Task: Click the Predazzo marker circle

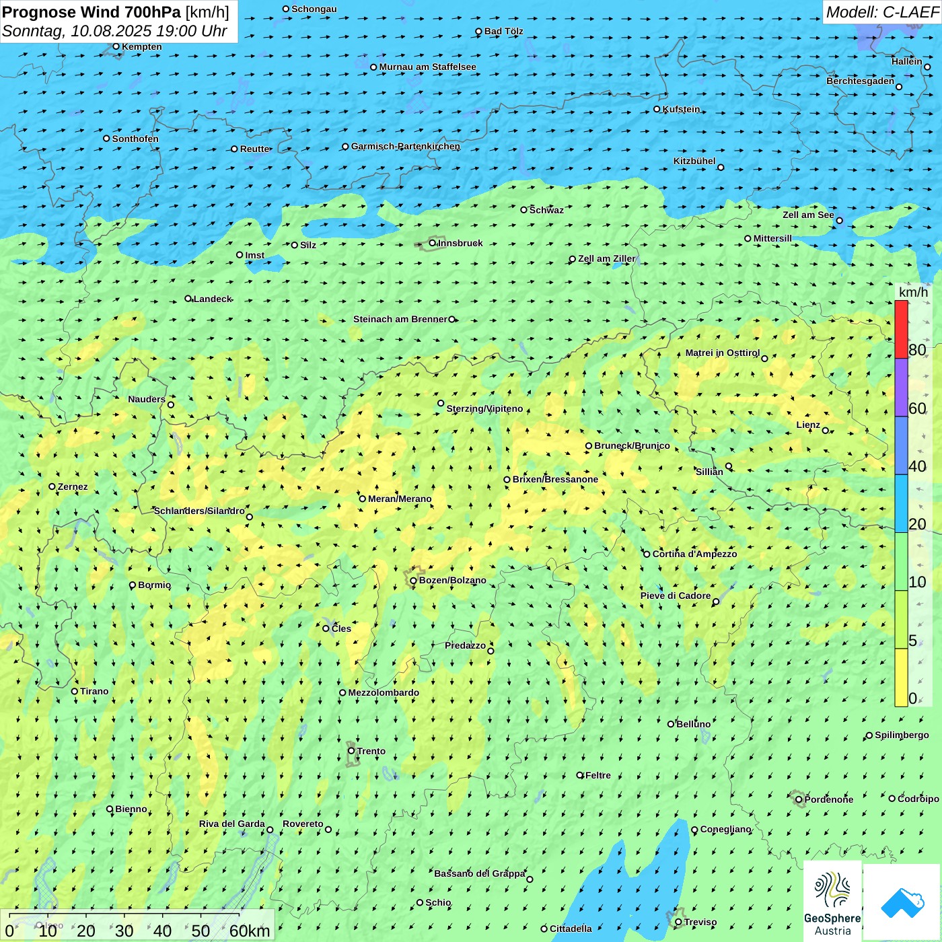Action: pyautogui.click(x=491, y=651)
